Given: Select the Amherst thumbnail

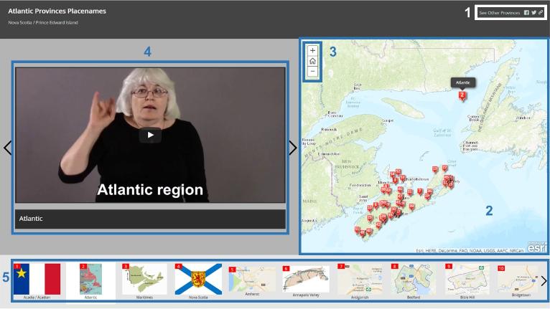Looking at the screenshot, I should [x=252, y=281].
